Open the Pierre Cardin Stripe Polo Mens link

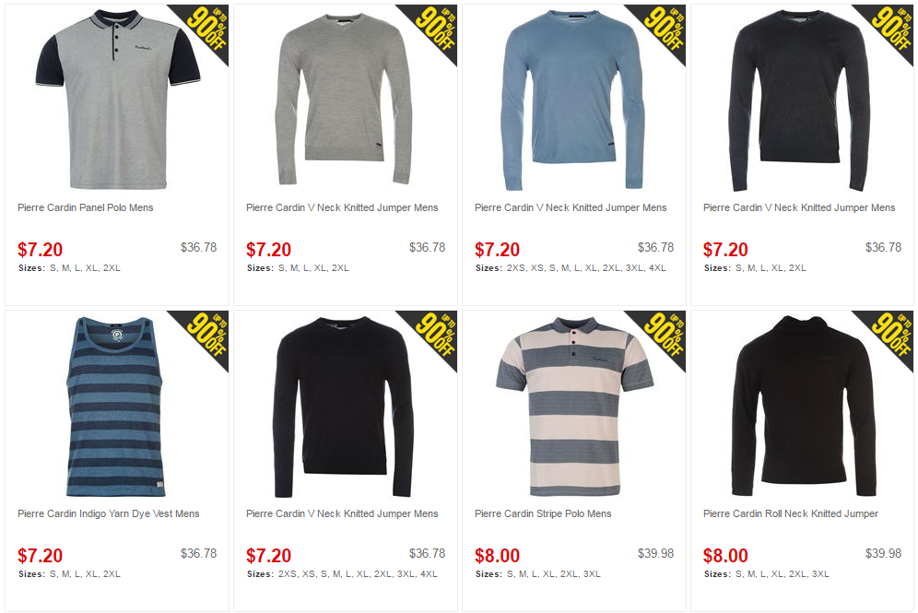pos(543,513)
